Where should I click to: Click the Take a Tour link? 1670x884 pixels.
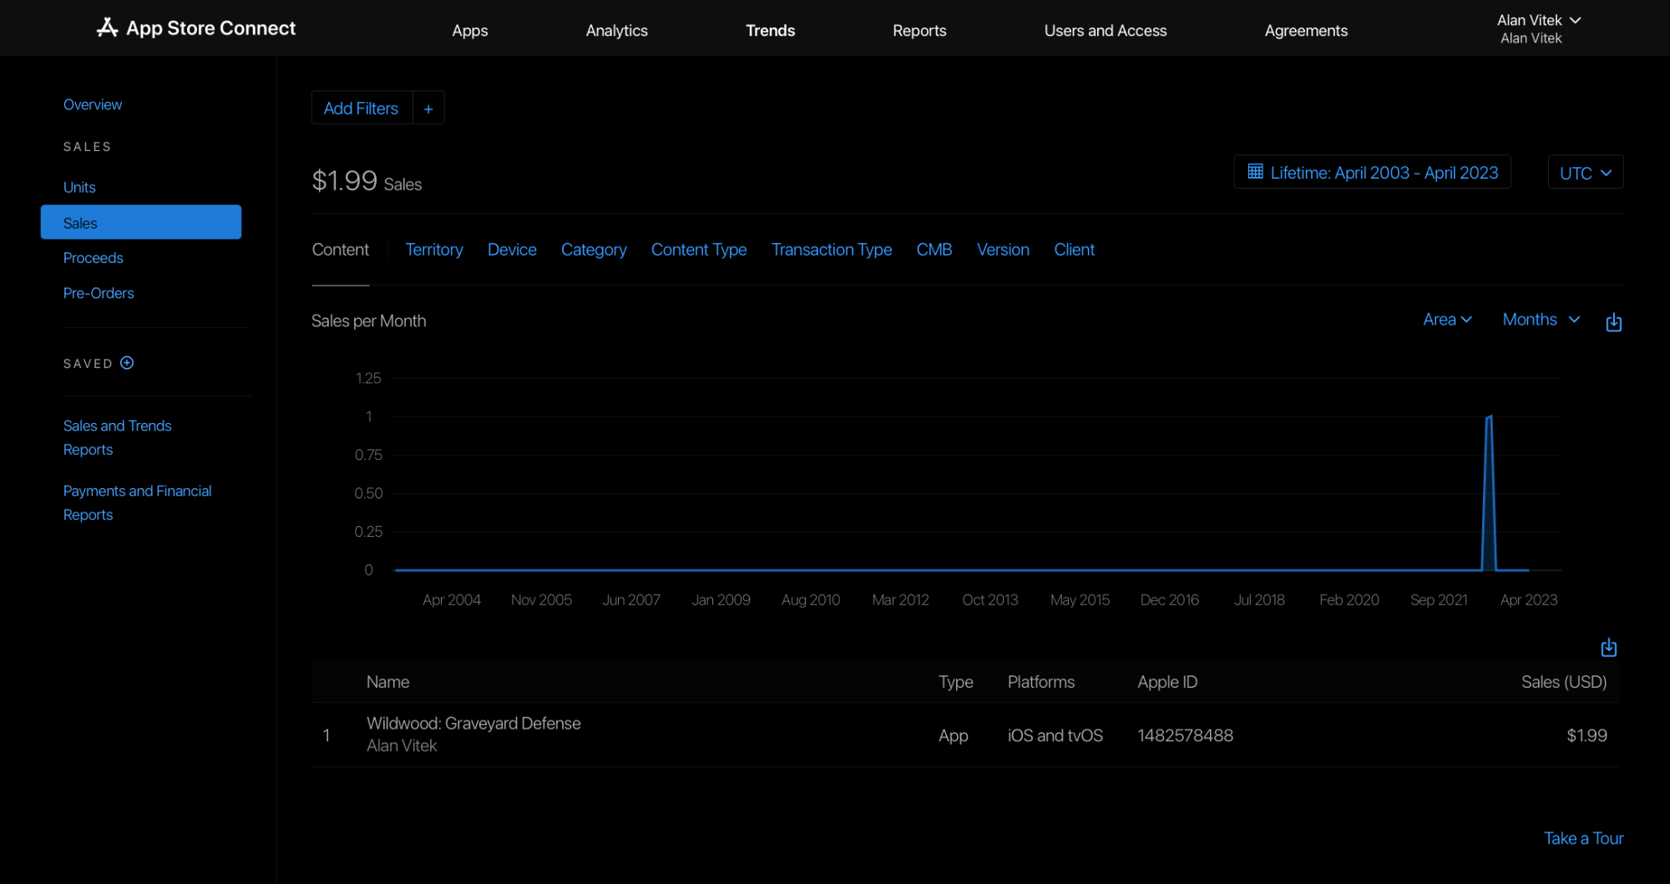point(1583,838)
